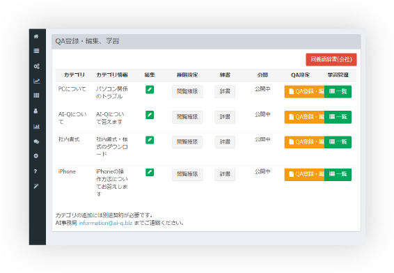Click the single gear icon in sidebar

pos(36,156)
